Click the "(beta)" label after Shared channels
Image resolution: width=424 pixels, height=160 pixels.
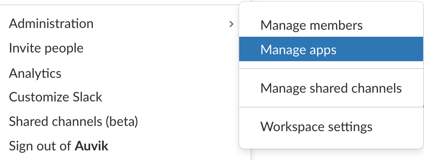click(122, 122)
